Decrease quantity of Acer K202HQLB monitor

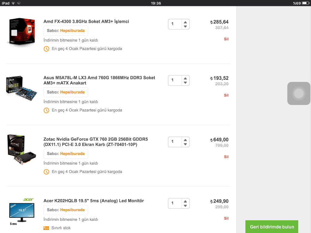(x=185, y=206)
